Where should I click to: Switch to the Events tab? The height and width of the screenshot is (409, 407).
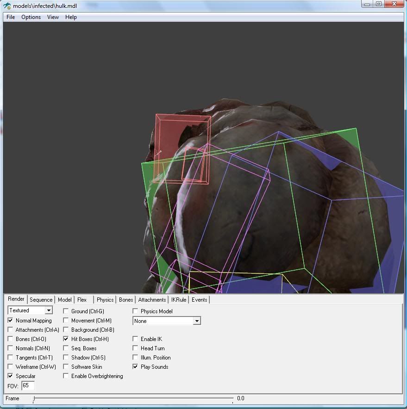(x=199, y=300)
